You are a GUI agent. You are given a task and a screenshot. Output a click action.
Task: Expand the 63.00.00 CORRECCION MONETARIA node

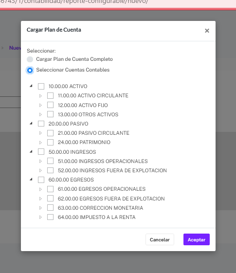click(40, 208)
